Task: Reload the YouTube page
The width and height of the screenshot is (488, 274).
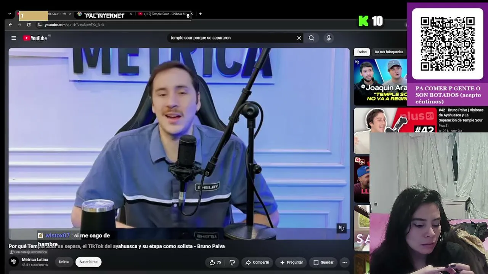Action: (29, 25)
